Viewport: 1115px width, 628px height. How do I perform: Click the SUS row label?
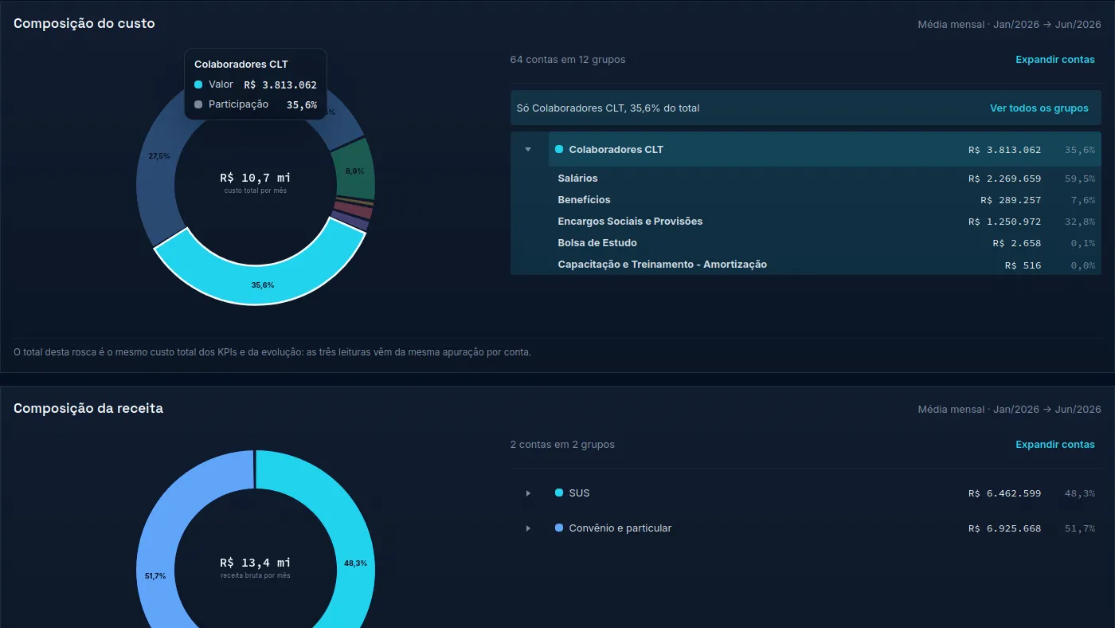click(579, 493)
